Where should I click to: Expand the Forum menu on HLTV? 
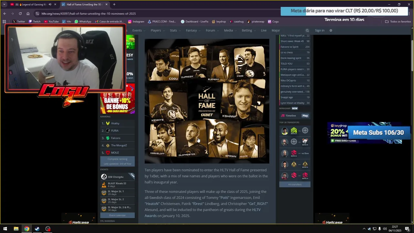click(x=212, y=30)
